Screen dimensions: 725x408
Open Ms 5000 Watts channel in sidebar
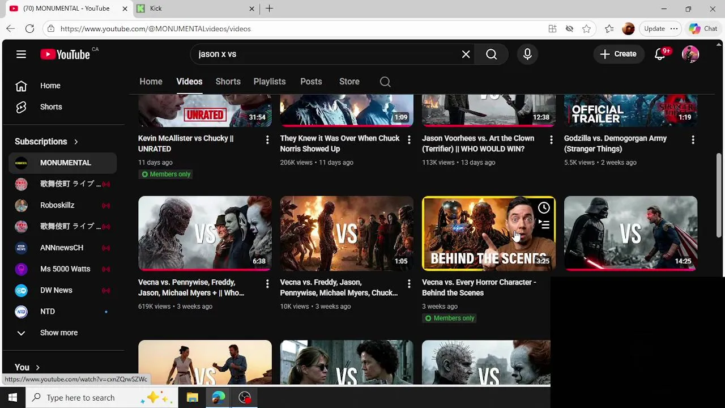pyautogui.click(x=62, y=269)
